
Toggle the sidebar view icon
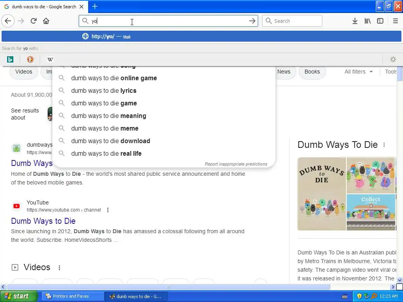point(380,21)
